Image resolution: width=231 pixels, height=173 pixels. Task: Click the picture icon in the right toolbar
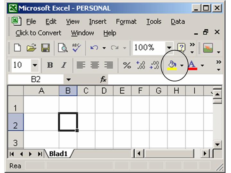208,48
